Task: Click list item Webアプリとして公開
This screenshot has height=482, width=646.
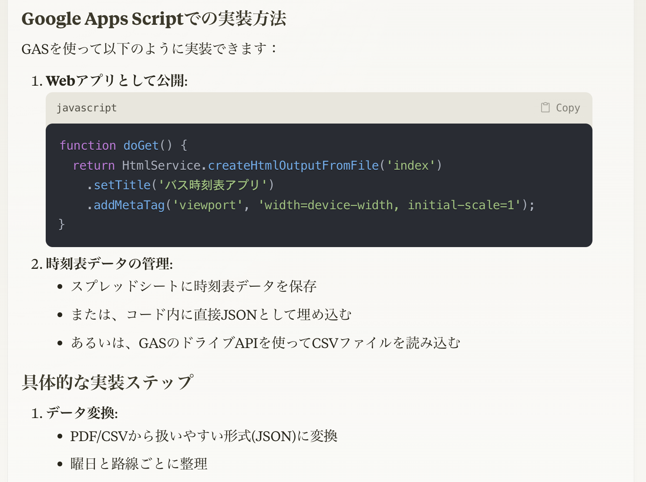Action: (x=117, y=80)
